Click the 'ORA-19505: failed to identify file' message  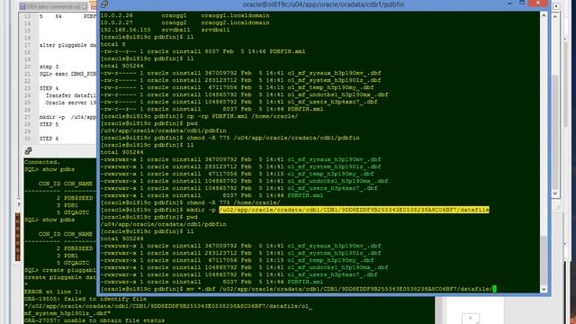point(85,299)
